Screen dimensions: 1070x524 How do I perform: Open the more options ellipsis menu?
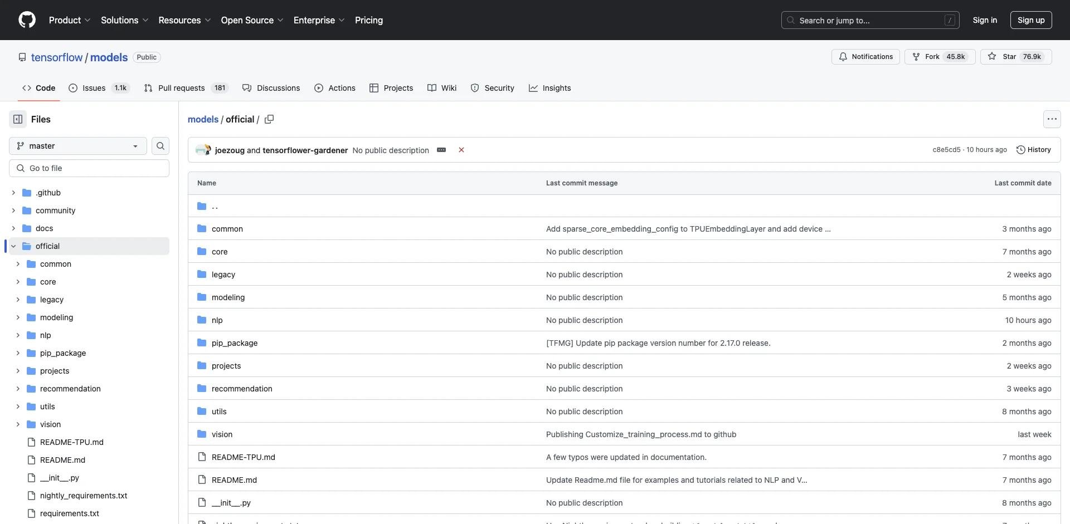pos(1052,119)
